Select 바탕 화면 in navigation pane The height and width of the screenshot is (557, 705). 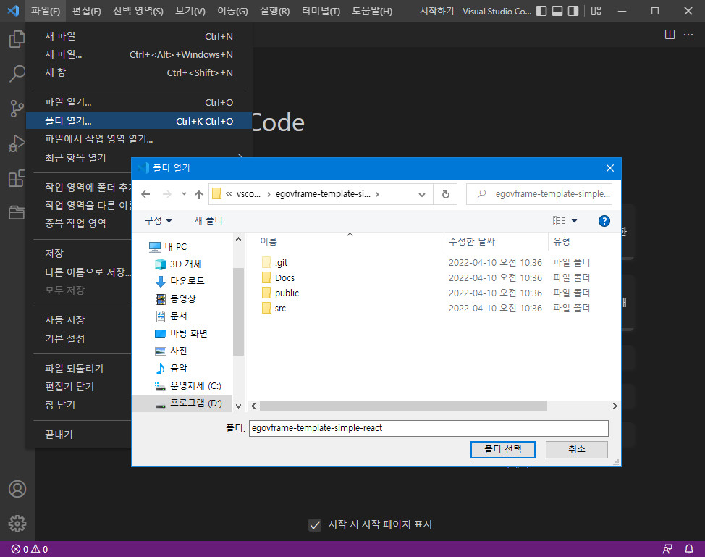(x=181, y=333)
